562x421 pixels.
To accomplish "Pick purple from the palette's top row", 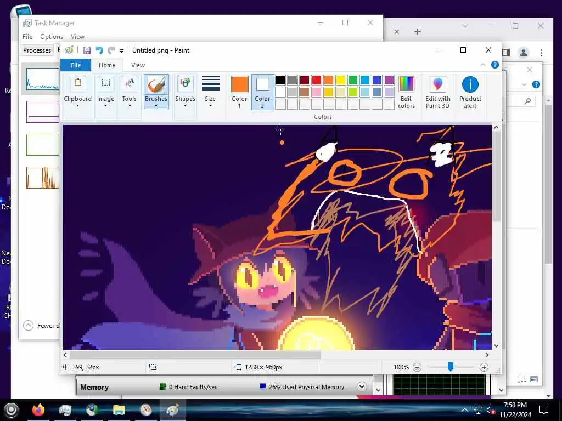I will coord(389,80).
